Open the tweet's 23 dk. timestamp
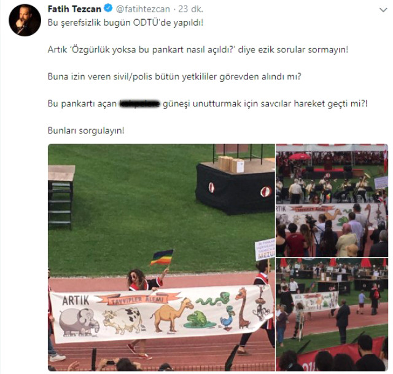393x374 pixels. (190, 9)
